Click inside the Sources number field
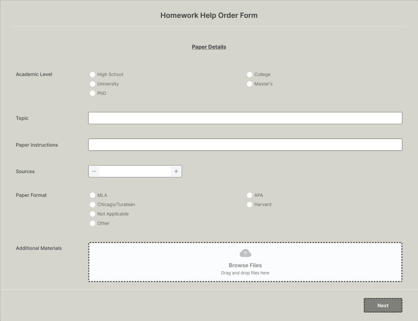418x321 pixels. click(135, 171)
